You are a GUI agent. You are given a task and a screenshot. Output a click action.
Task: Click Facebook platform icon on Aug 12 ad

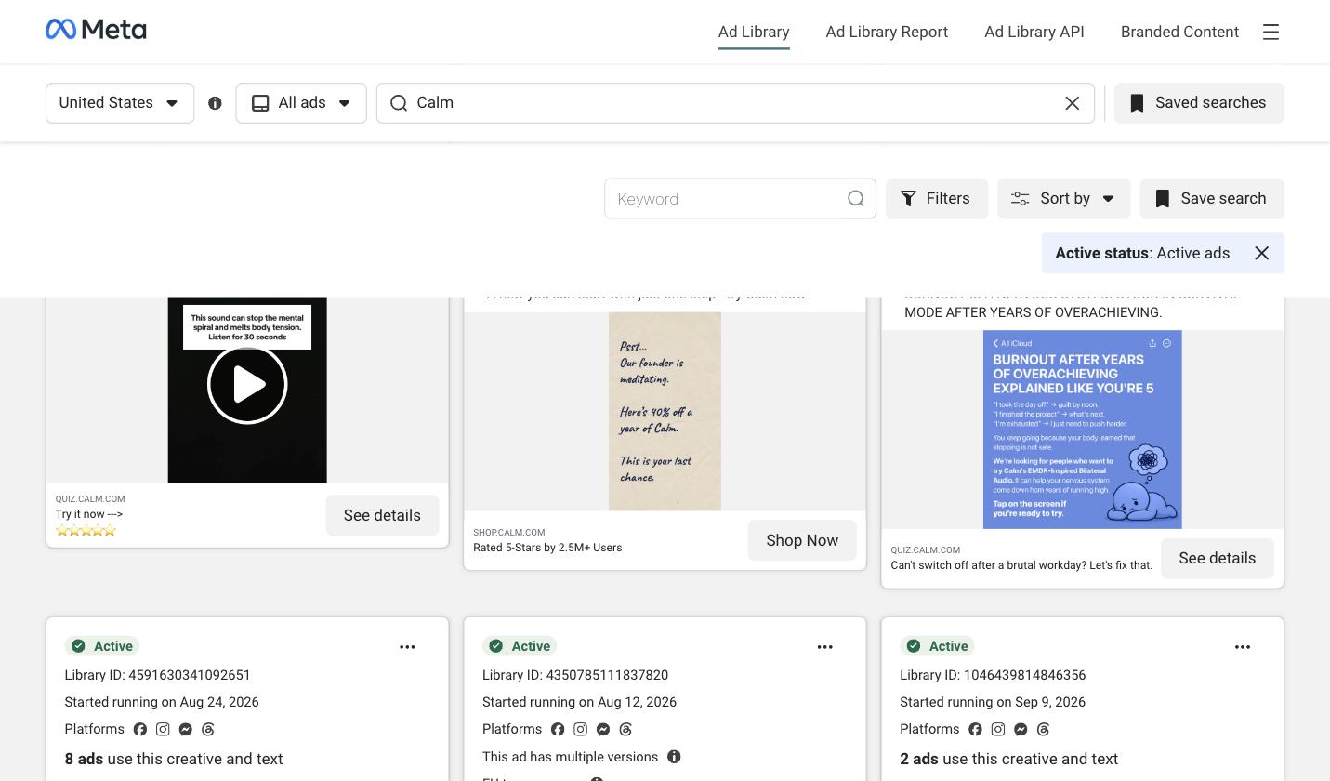558,729
